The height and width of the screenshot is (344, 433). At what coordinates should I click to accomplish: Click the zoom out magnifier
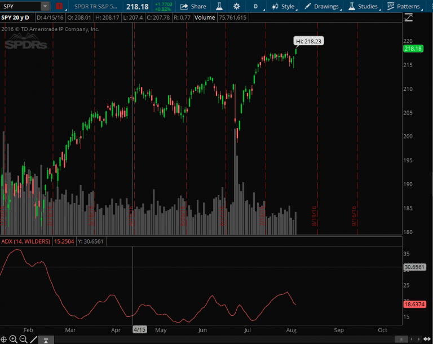[x=24, y=339]
